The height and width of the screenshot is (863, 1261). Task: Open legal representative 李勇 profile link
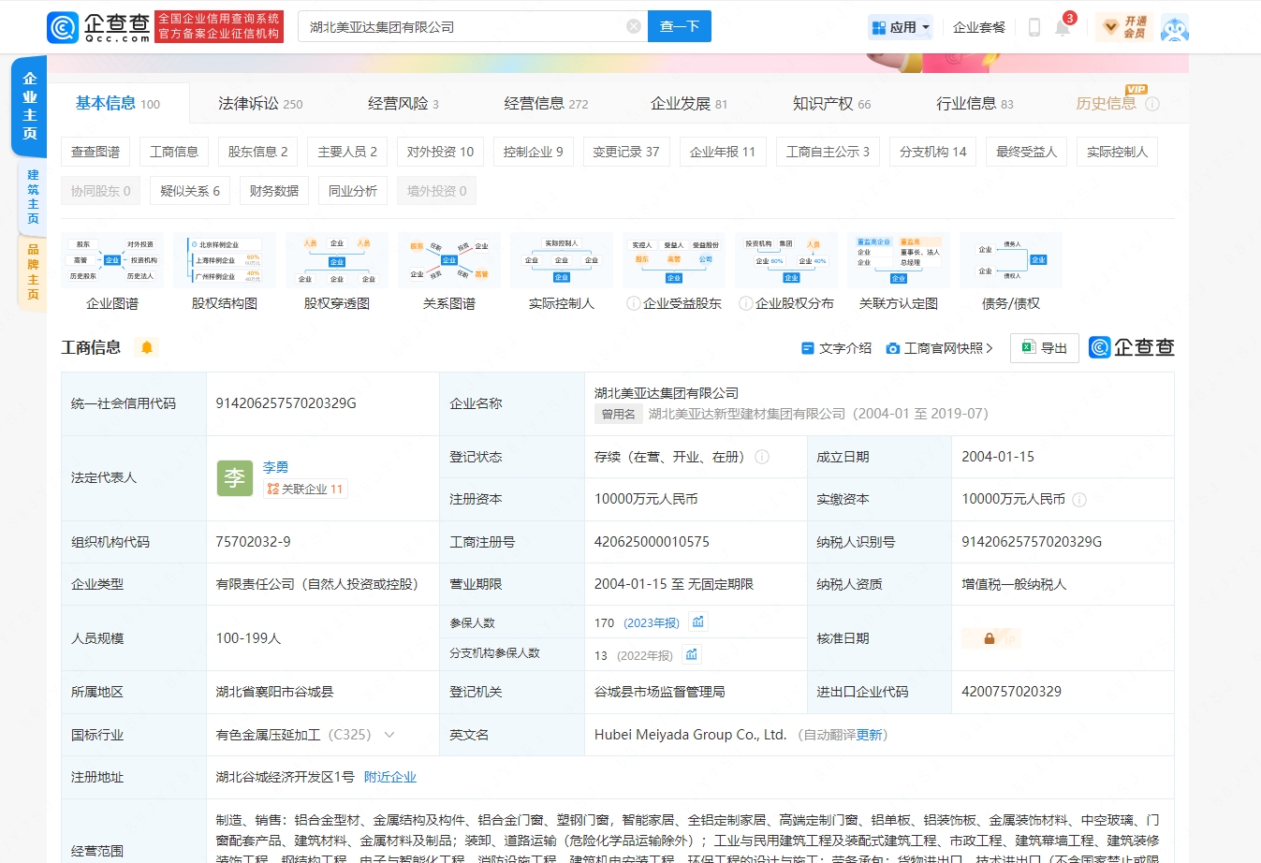click(x=275, y=467)
